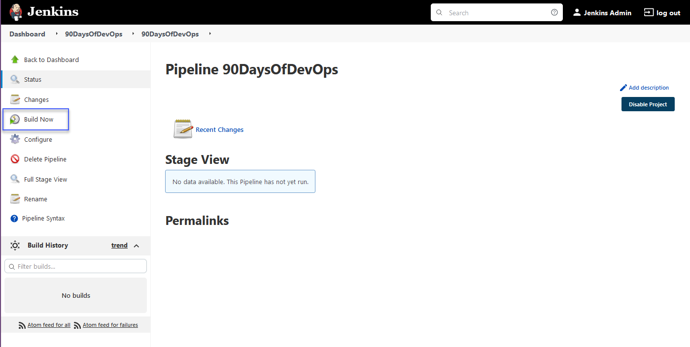Screen dimensions: 690x347
Task: Click the Jenkins butler logo icon
Action: coord(16,12)
